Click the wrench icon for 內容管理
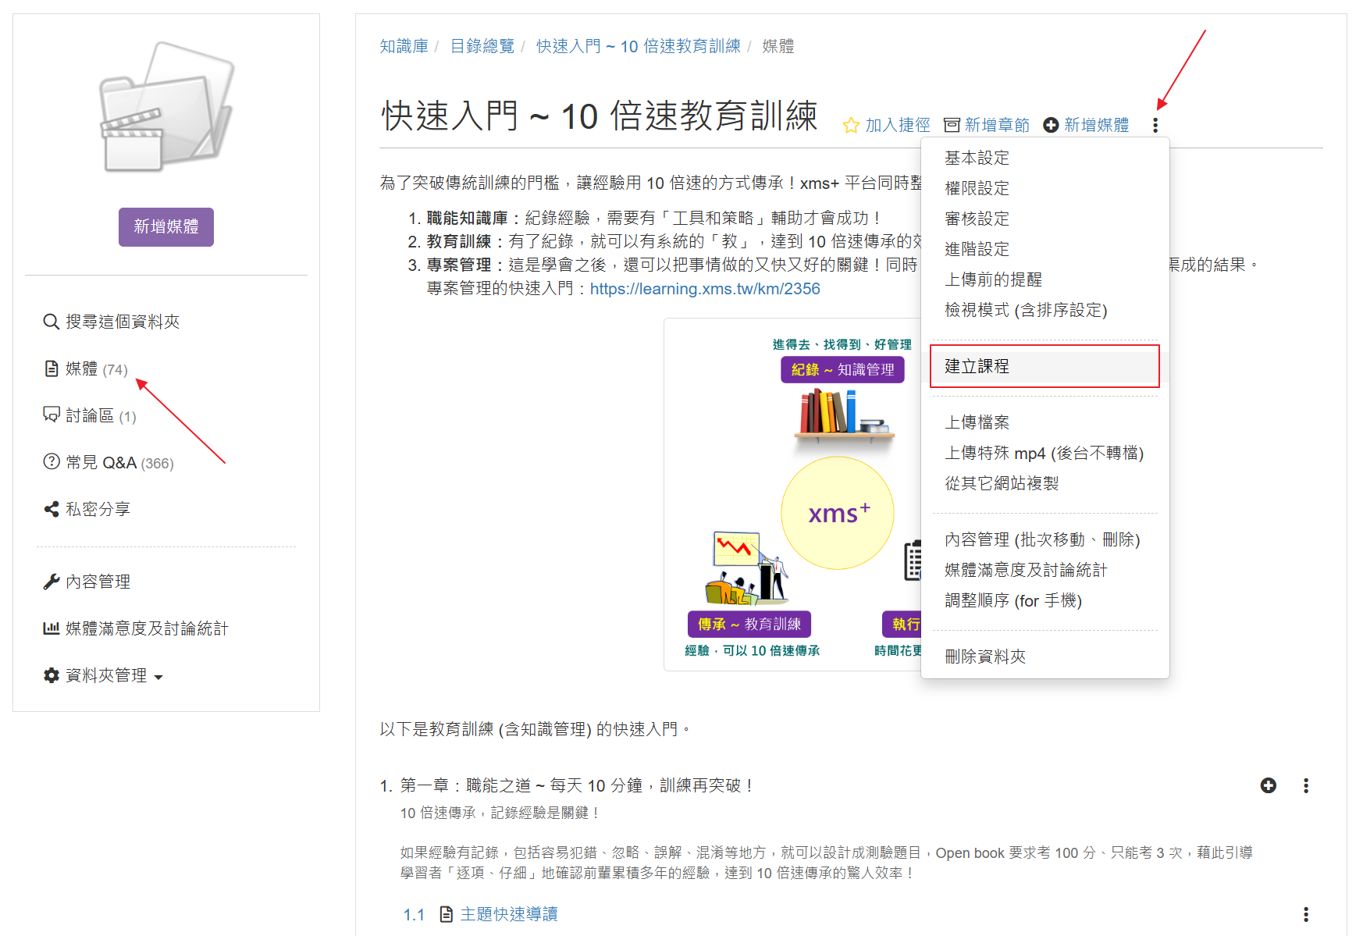Viewport: 1363px width, 936px height. pyautogui.click(x=52, y=582)
